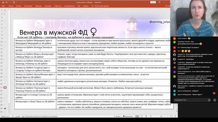Switch to Slide Sorter view icon
The width and height of the screenshot is (218, 122).
coord(142,116)
